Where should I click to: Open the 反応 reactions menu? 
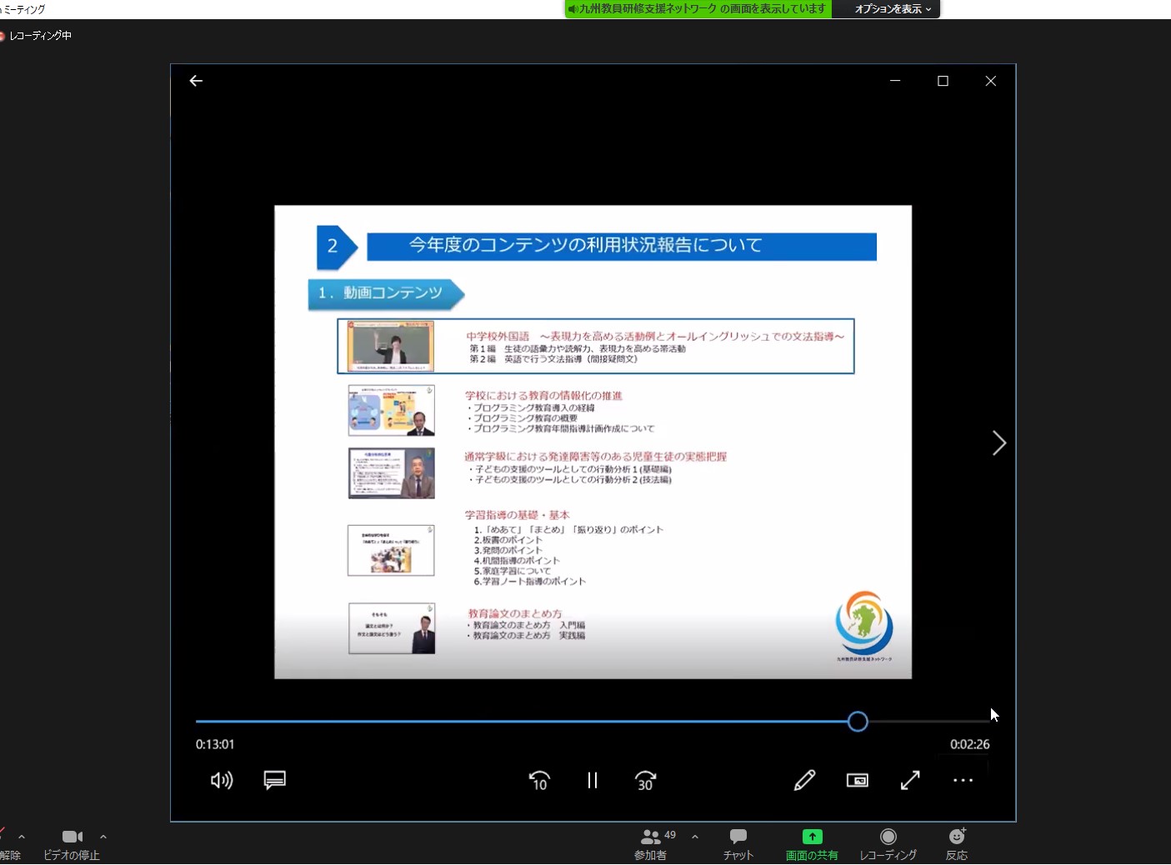(957, 844)
